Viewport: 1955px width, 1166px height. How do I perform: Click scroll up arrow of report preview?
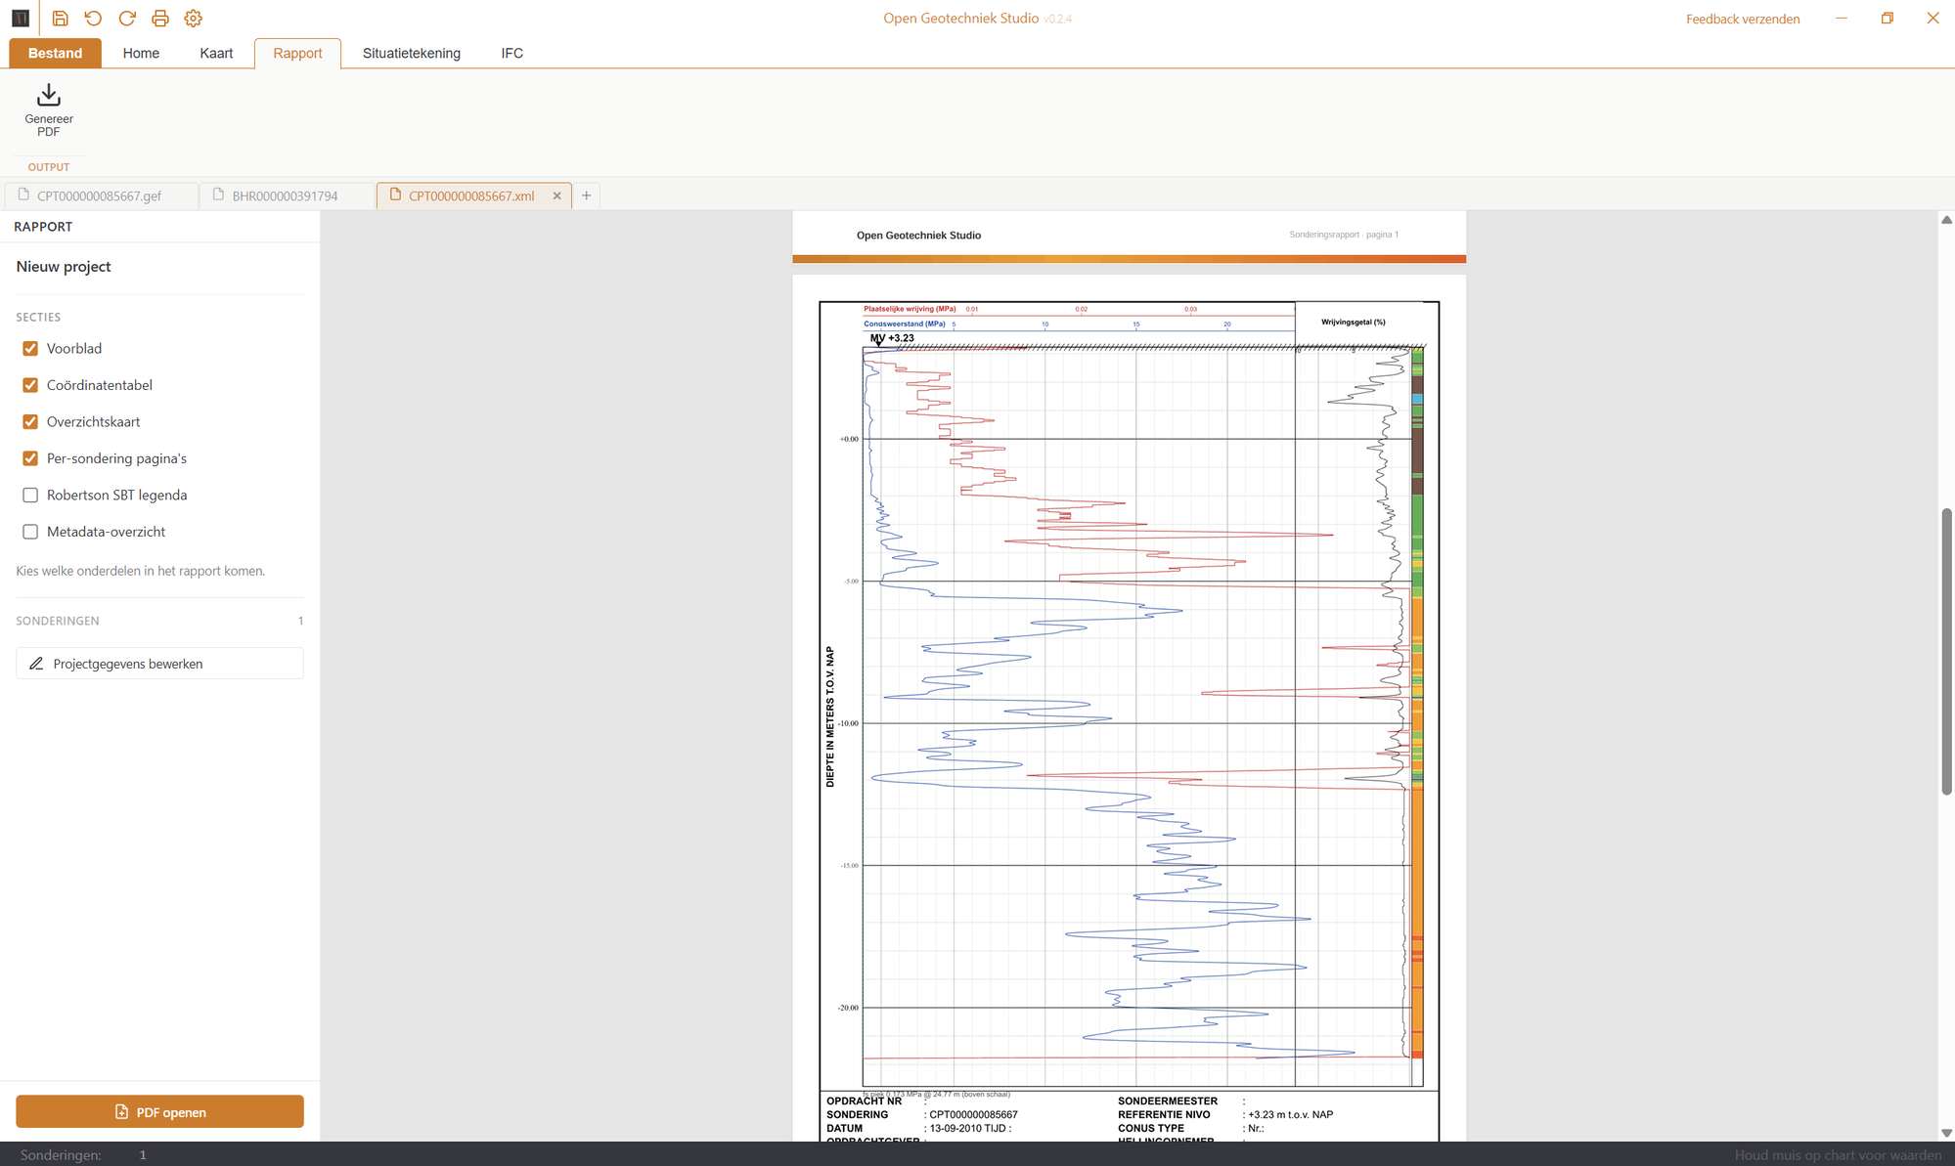(1946, 220)
